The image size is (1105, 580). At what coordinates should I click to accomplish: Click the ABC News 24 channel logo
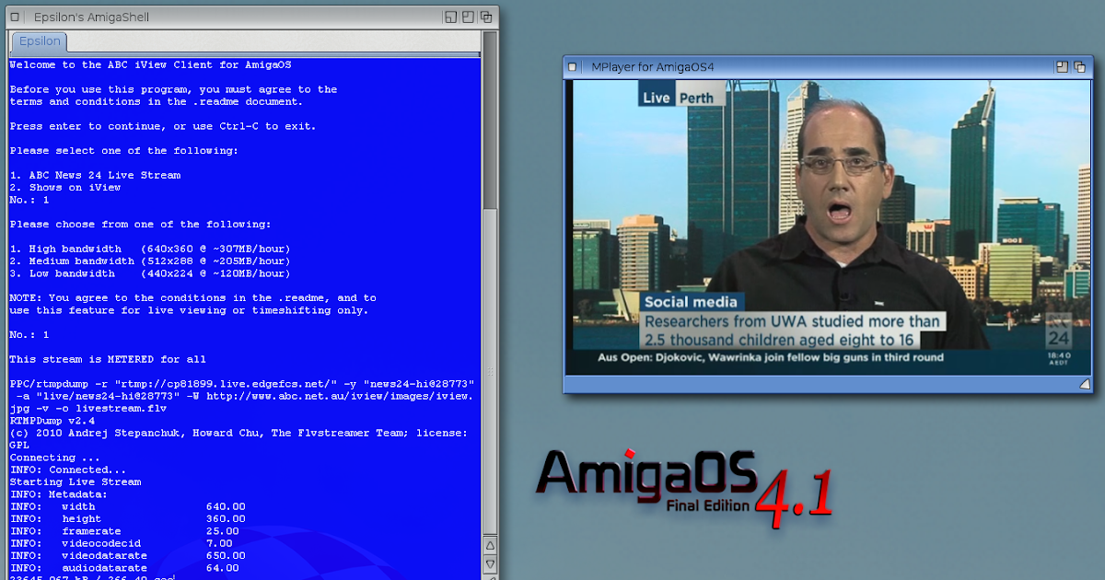coord(1060,331)
